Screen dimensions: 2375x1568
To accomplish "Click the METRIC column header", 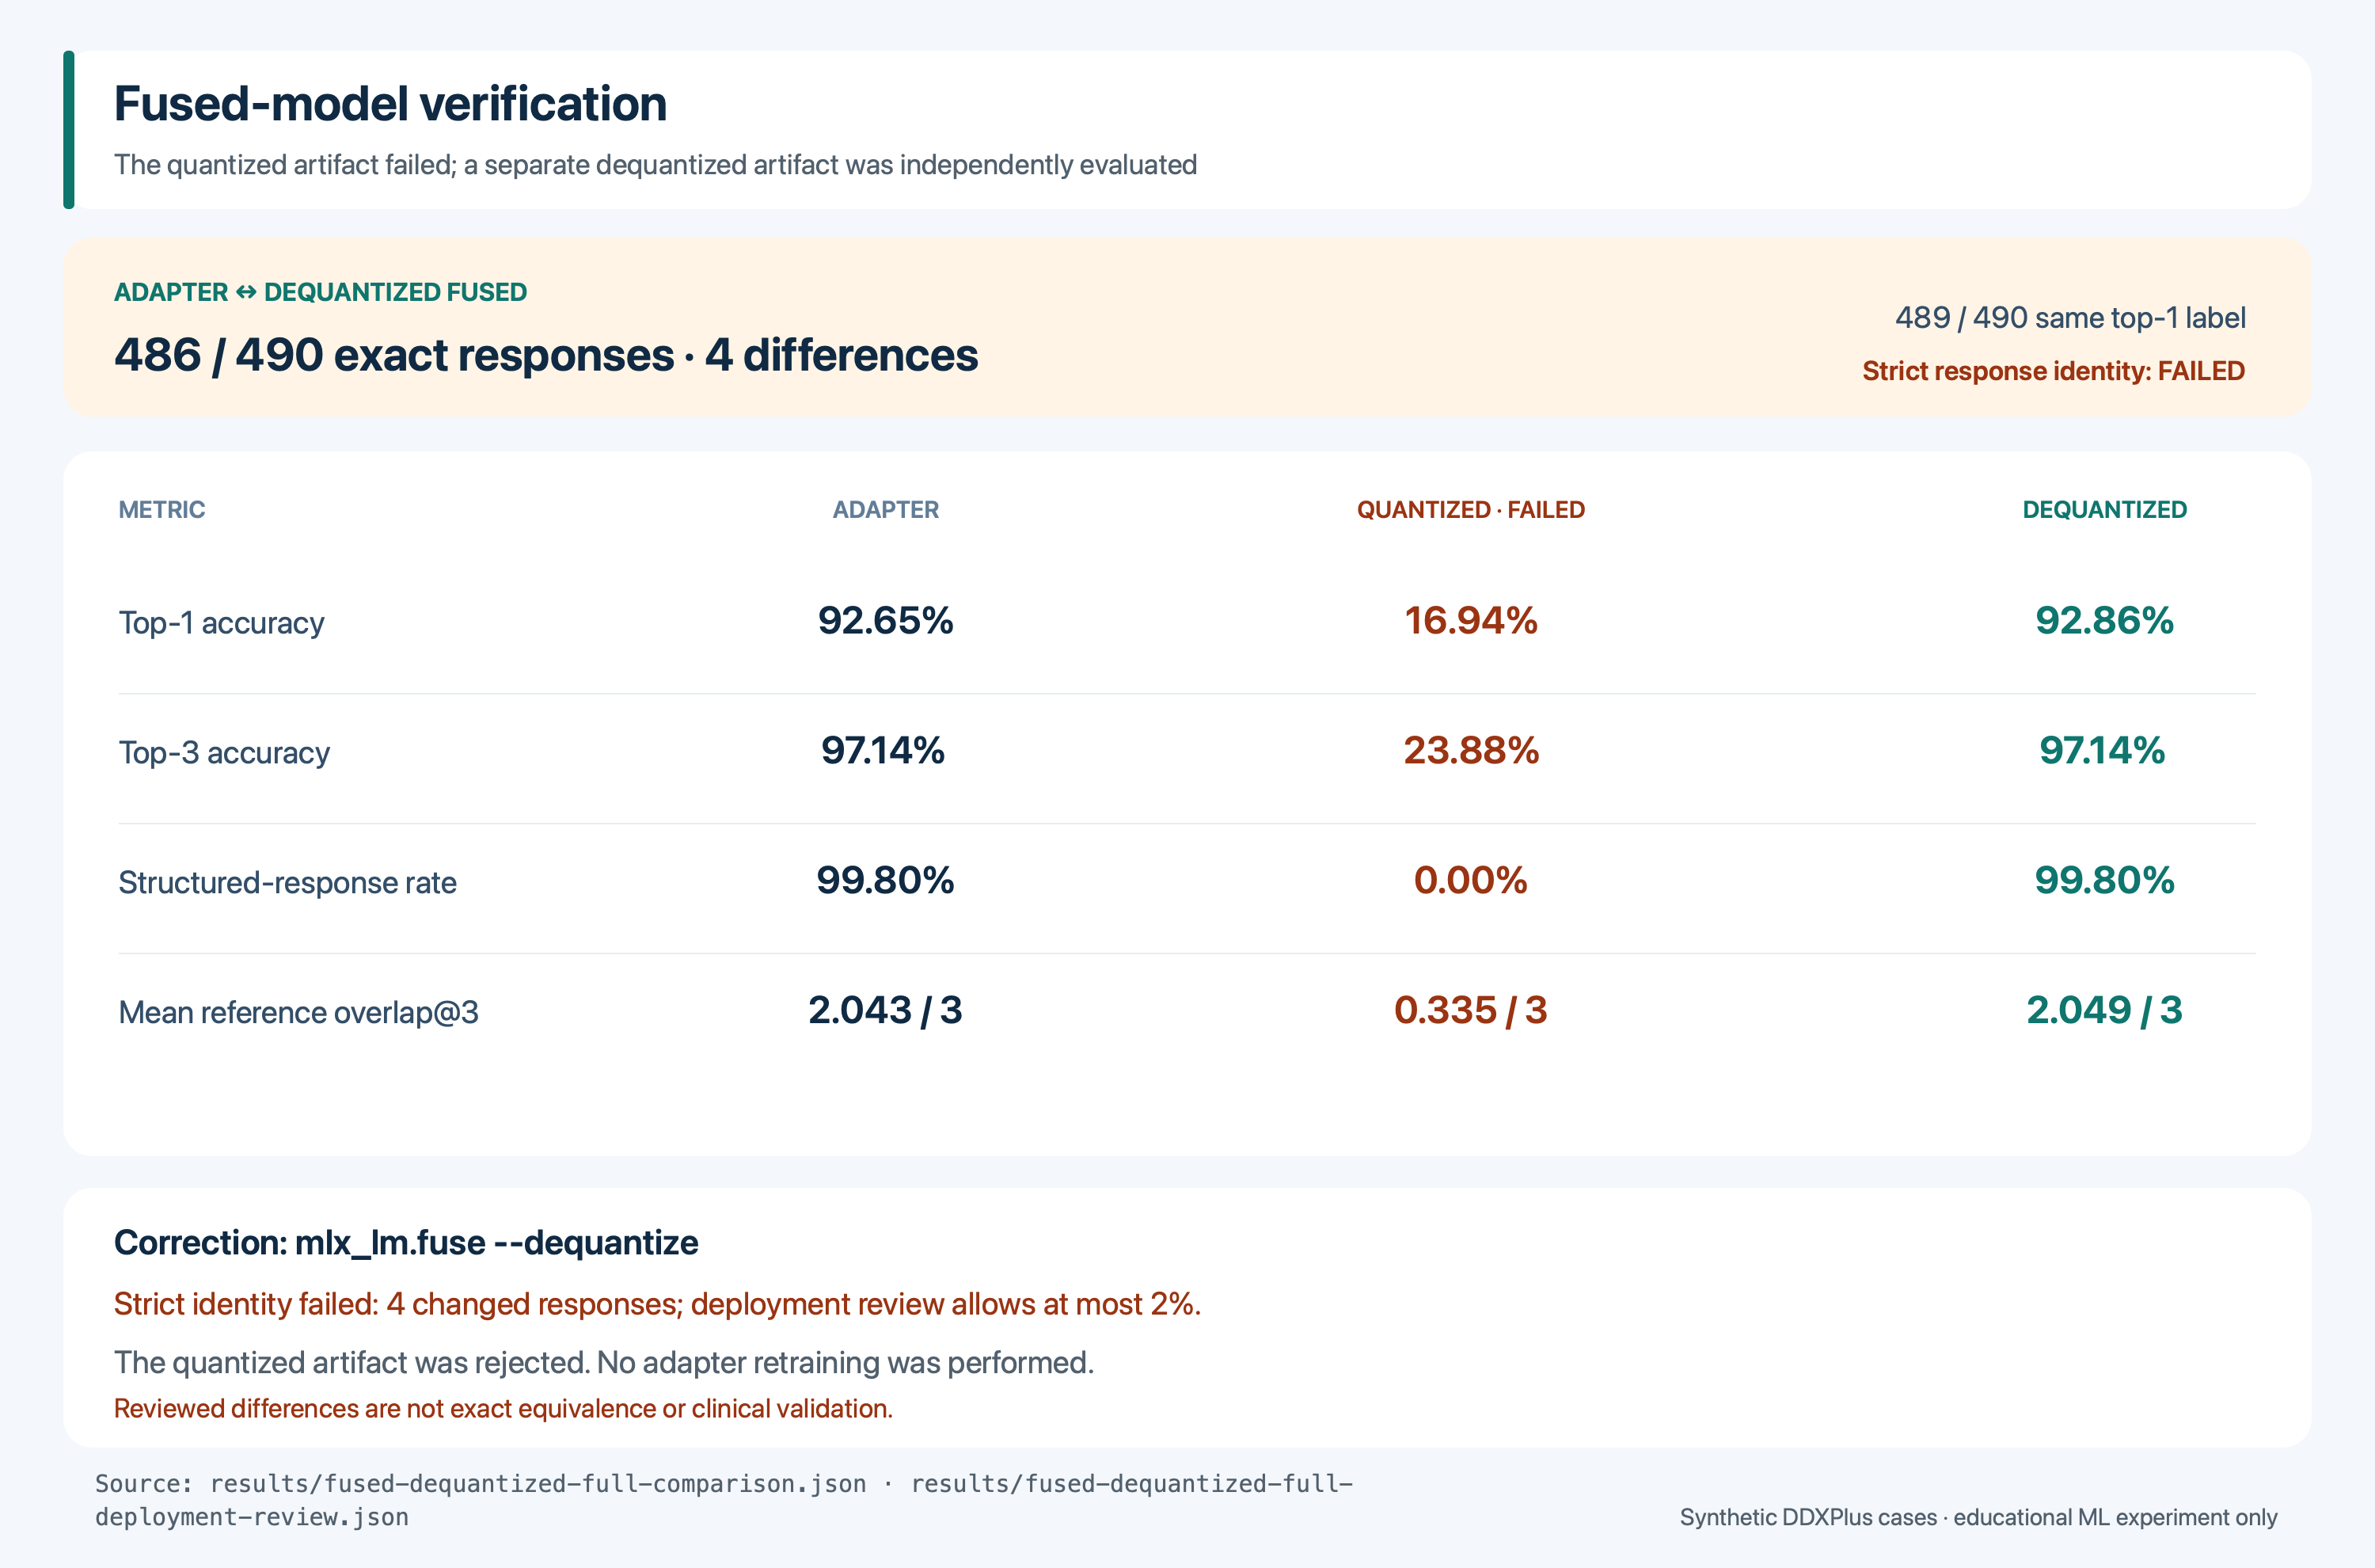I will coord(162,510).
